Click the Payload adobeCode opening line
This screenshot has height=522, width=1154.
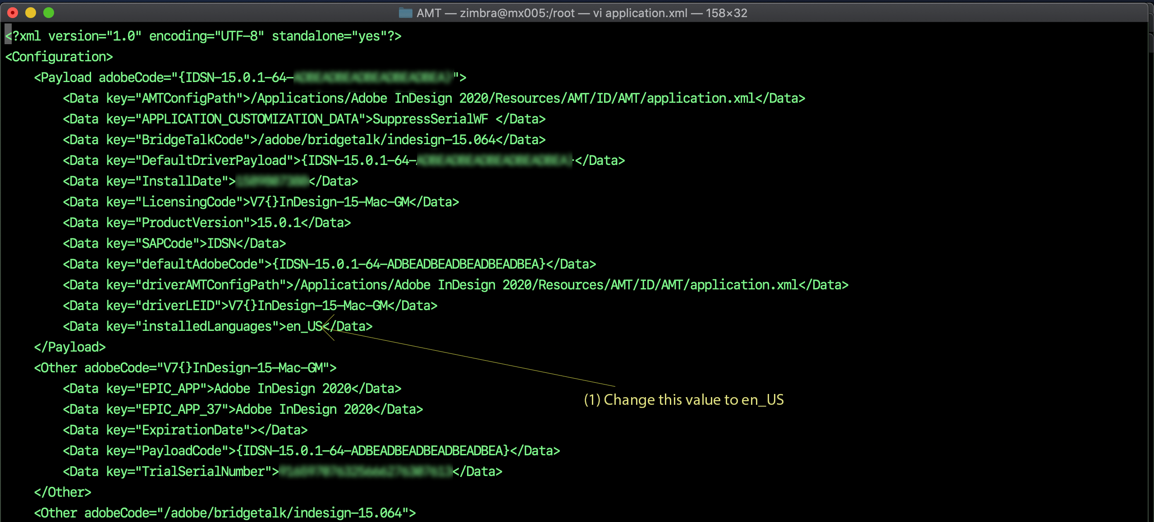pyautogui.click(x=250, y=78)
